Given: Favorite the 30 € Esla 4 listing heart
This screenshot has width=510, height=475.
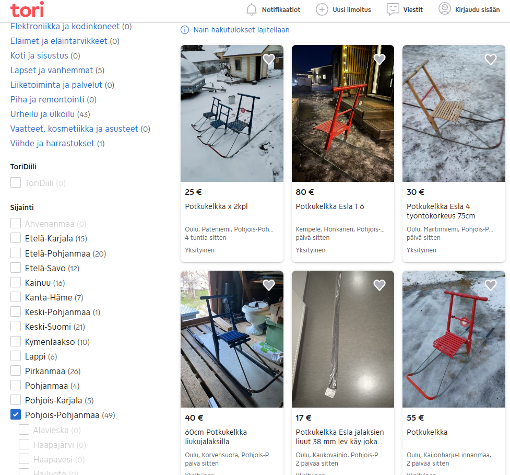Looking at the screenshot, I should 491,59.
